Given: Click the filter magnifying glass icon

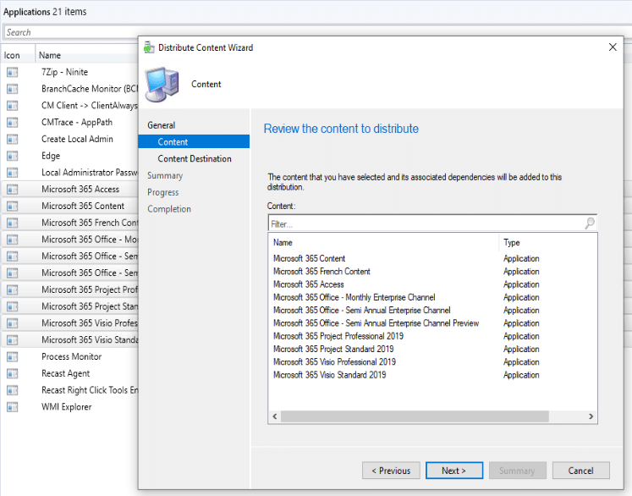Looking at the screenshot, I should (589, 223).
